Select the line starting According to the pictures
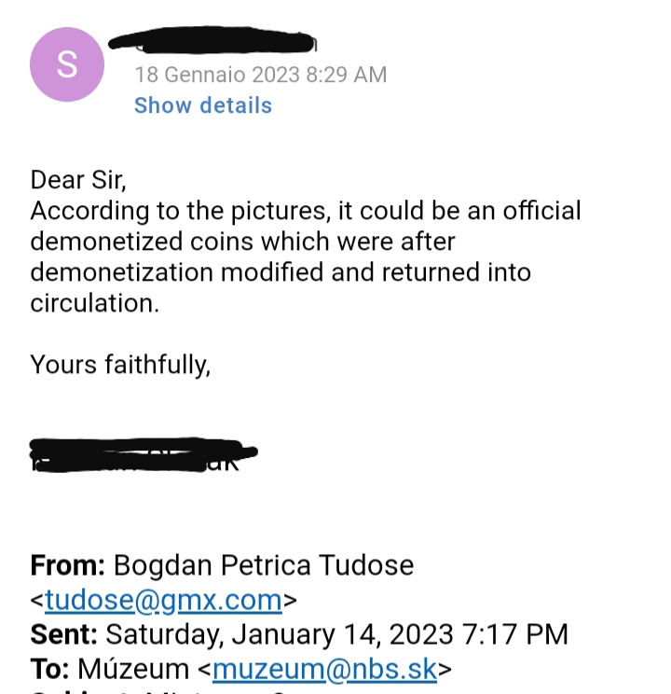 (x=306, y=211)
